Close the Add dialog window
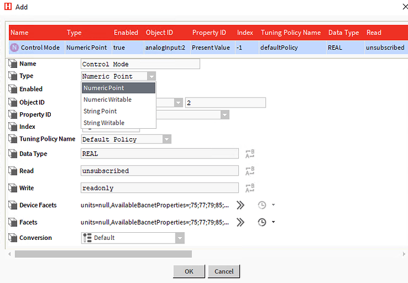Viewport: 408px width, 283px height. (405, 6)
